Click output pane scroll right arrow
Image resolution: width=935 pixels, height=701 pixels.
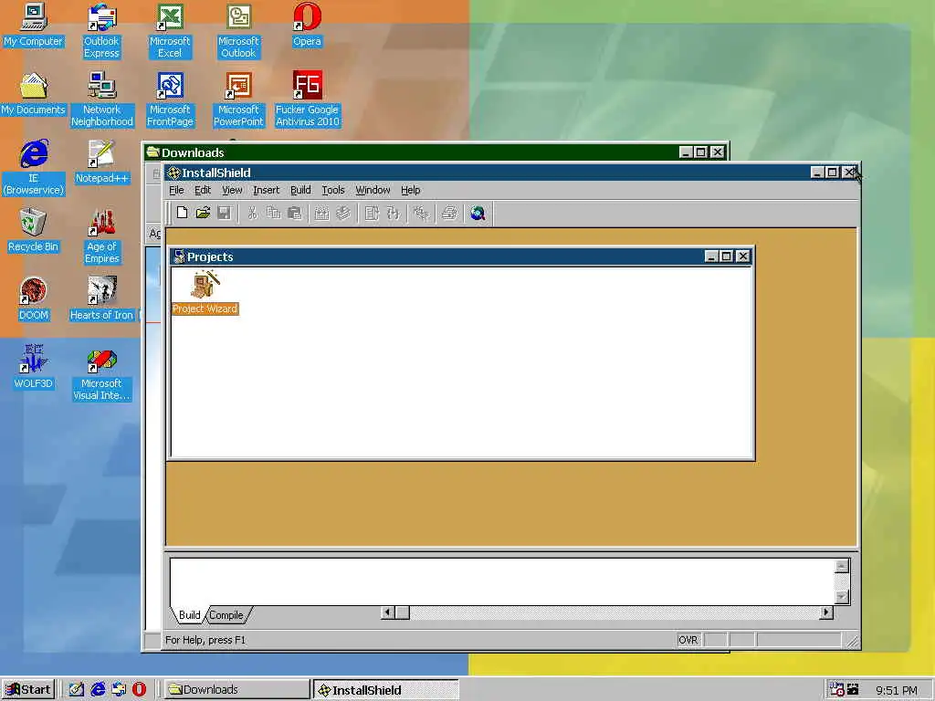pos(826,612)
